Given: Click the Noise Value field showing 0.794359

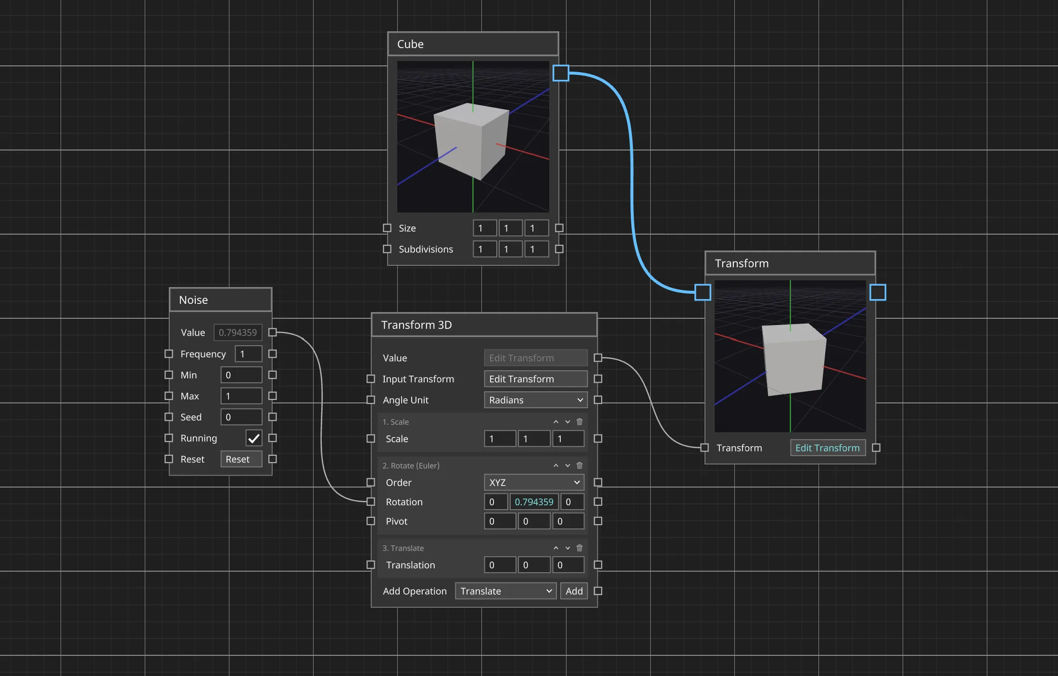Looking at the screenshot, I should click(238, 332).
